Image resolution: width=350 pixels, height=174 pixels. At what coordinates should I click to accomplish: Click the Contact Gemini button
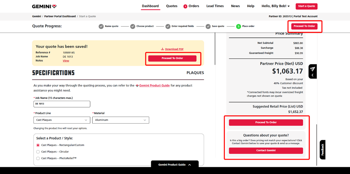(x=266, y=151)
